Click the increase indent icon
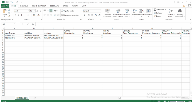This screenshot has height=102, width=192. (x=58, y=15)
